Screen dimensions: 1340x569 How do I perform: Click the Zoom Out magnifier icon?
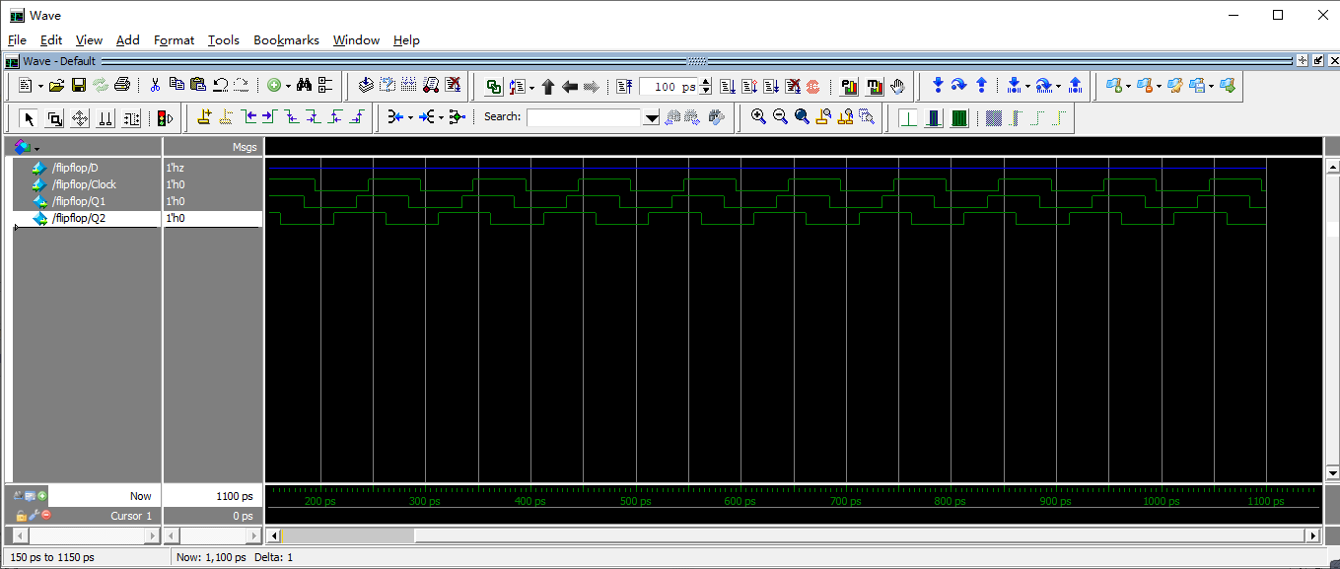point(780,117)
